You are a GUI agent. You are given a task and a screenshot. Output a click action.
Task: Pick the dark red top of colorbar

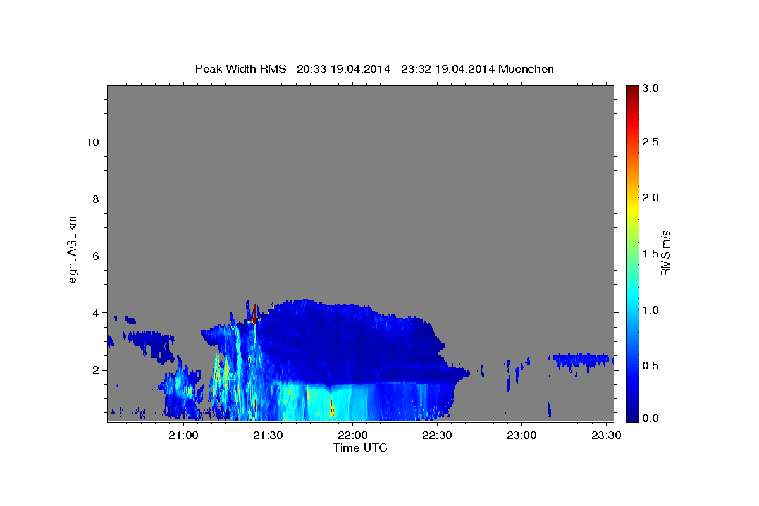click(632, 90)
